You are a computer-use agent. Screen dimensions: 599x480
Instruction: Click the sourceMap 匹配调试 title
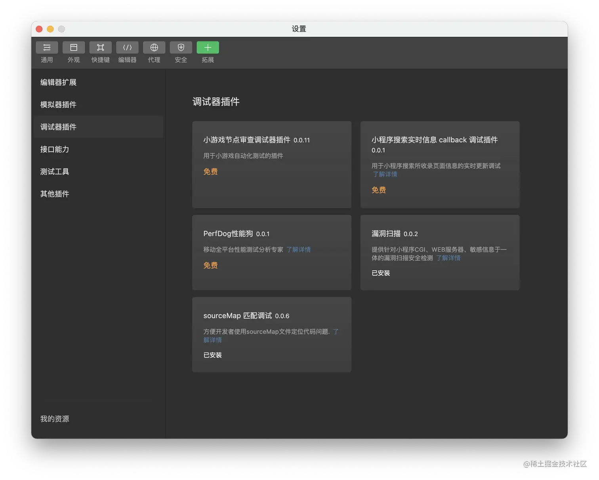pos(238,315)
